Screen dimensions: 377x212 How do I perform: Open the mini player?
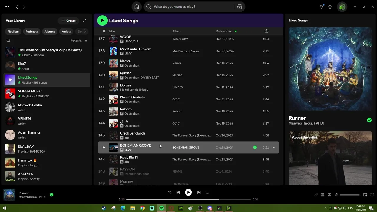click(x=365, y=195)
